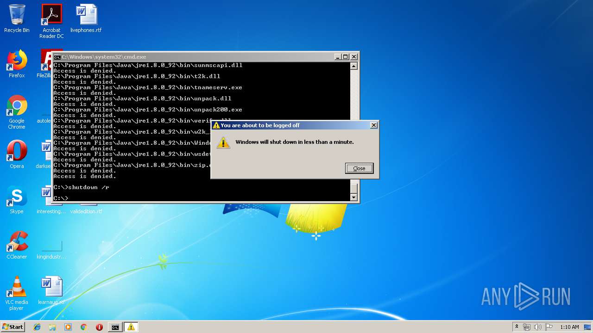Switch to cmd.exe taskbar button
Viewport: 593px width, 333px height.
[115, 327]
